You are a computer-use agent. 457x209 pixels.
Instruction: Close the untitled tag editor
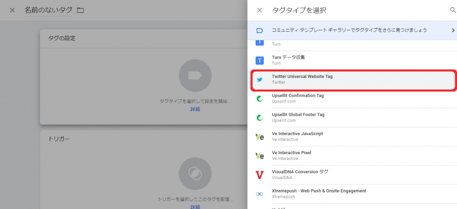12,11
